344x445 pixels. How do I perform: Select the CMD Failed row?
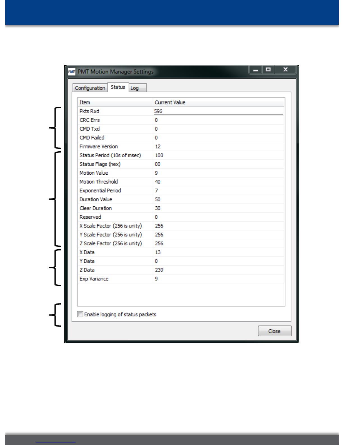tap(181, 138)
